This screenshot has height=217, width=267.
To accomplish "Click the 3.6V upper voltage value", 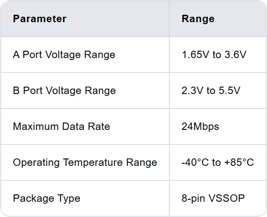I will point(235,55).
